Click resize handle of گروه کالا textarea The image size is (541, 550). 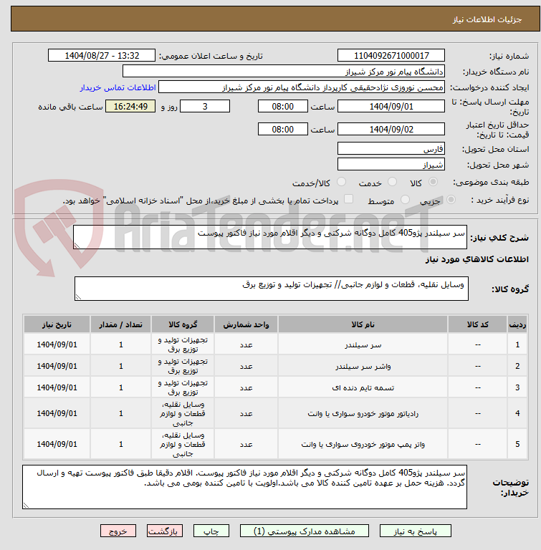(78, 296)
